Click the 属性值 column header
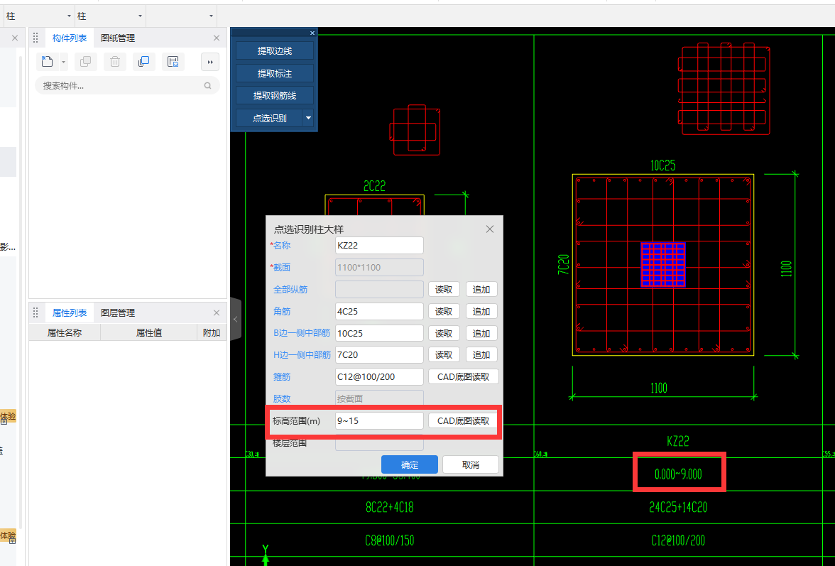 148,333
